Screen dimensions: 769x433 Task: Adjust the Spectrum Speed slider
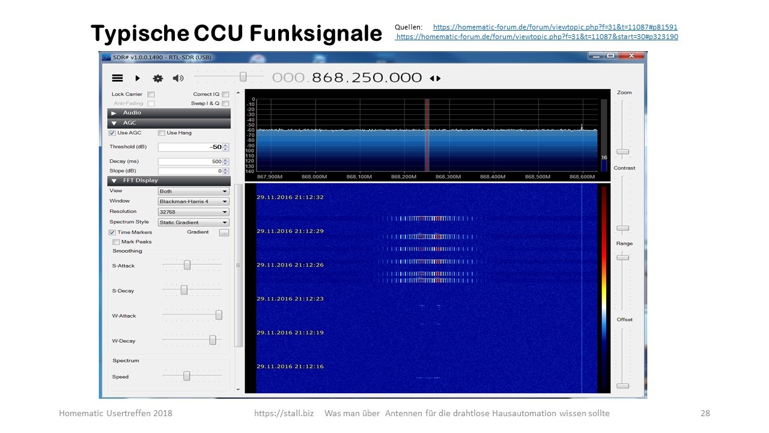[x=186, y=376]
